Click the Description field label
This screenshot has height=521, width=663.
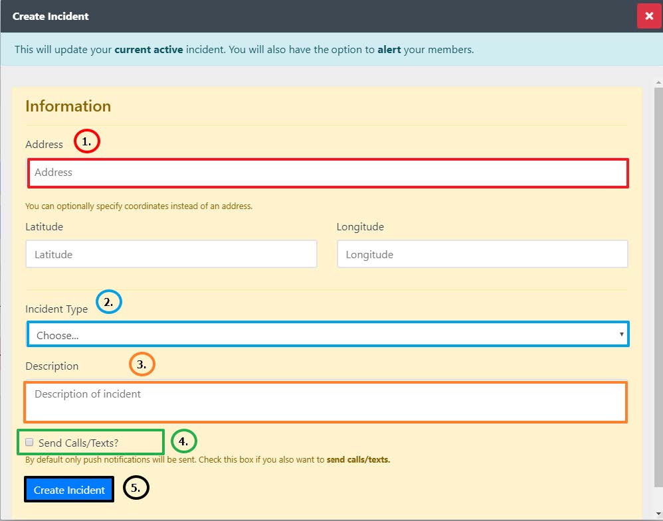[x=52, y=366]
